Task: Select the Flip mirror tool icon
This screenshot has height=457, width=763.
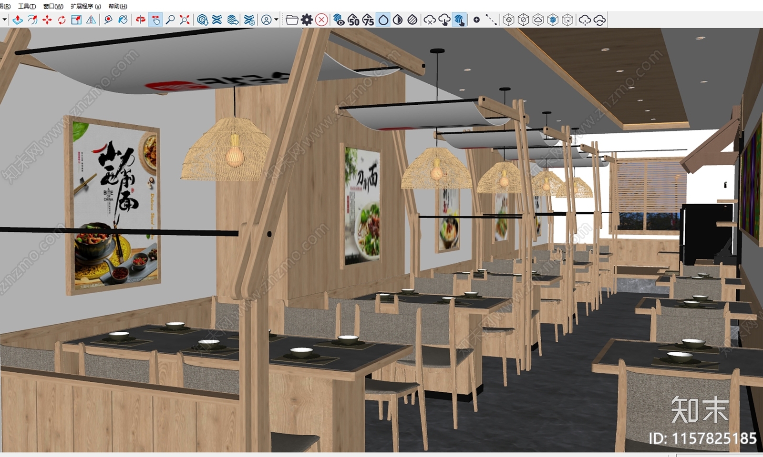Action: coord(91,20)
